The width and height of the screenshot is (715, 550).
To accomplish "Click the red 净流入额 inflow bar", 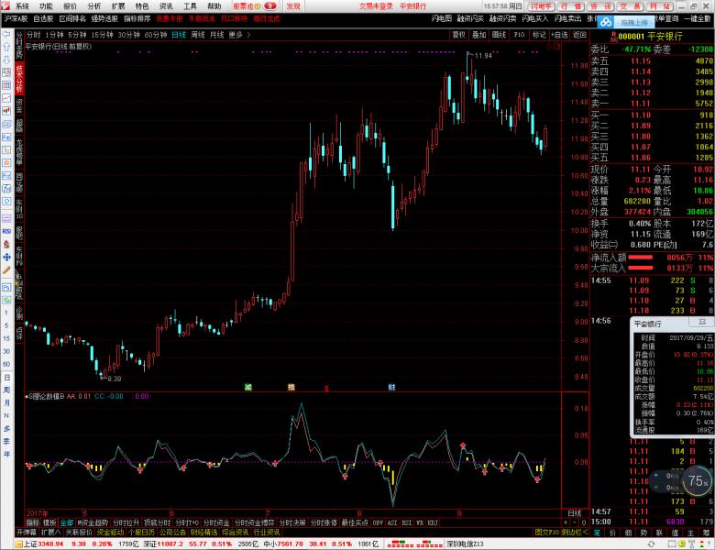I will click(641, 258).
